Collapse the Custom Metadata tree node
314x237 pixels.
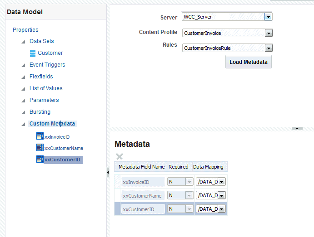tap(24, 124)
